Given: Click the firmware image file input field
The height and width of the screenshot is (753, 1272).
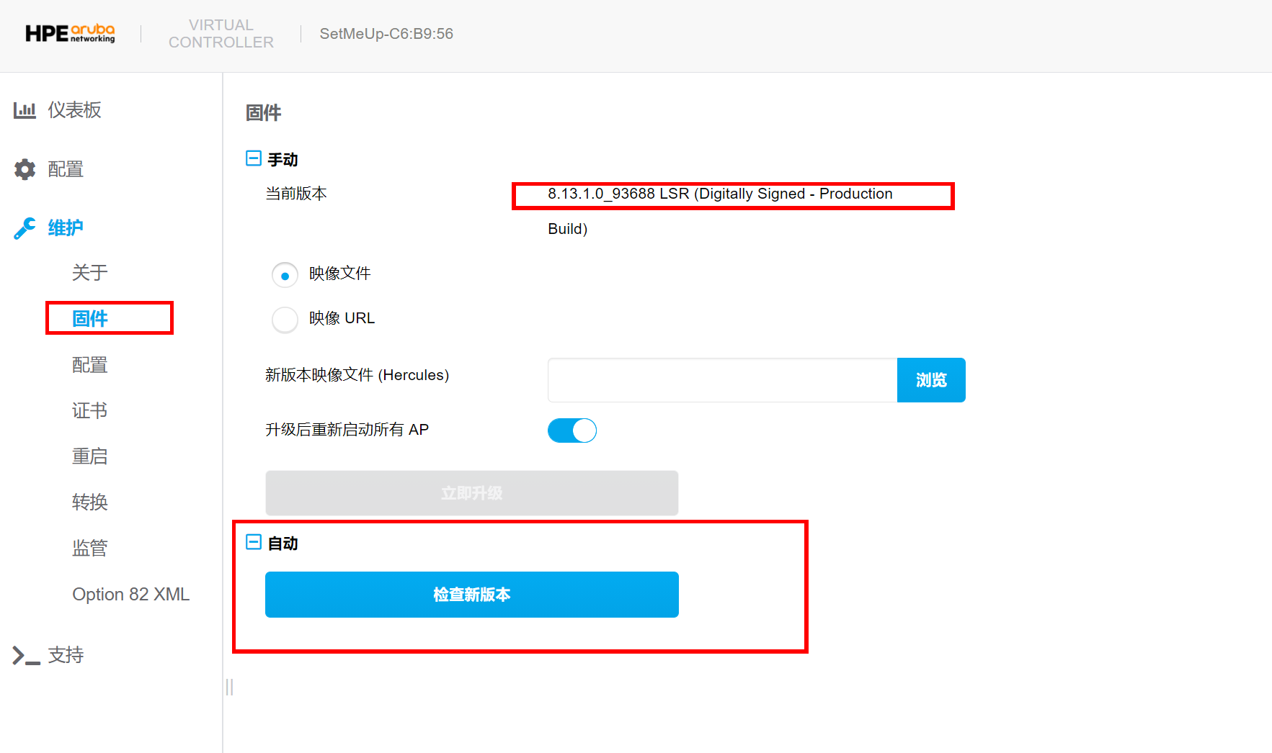Looking at the screenshot, I should point(721,380).
